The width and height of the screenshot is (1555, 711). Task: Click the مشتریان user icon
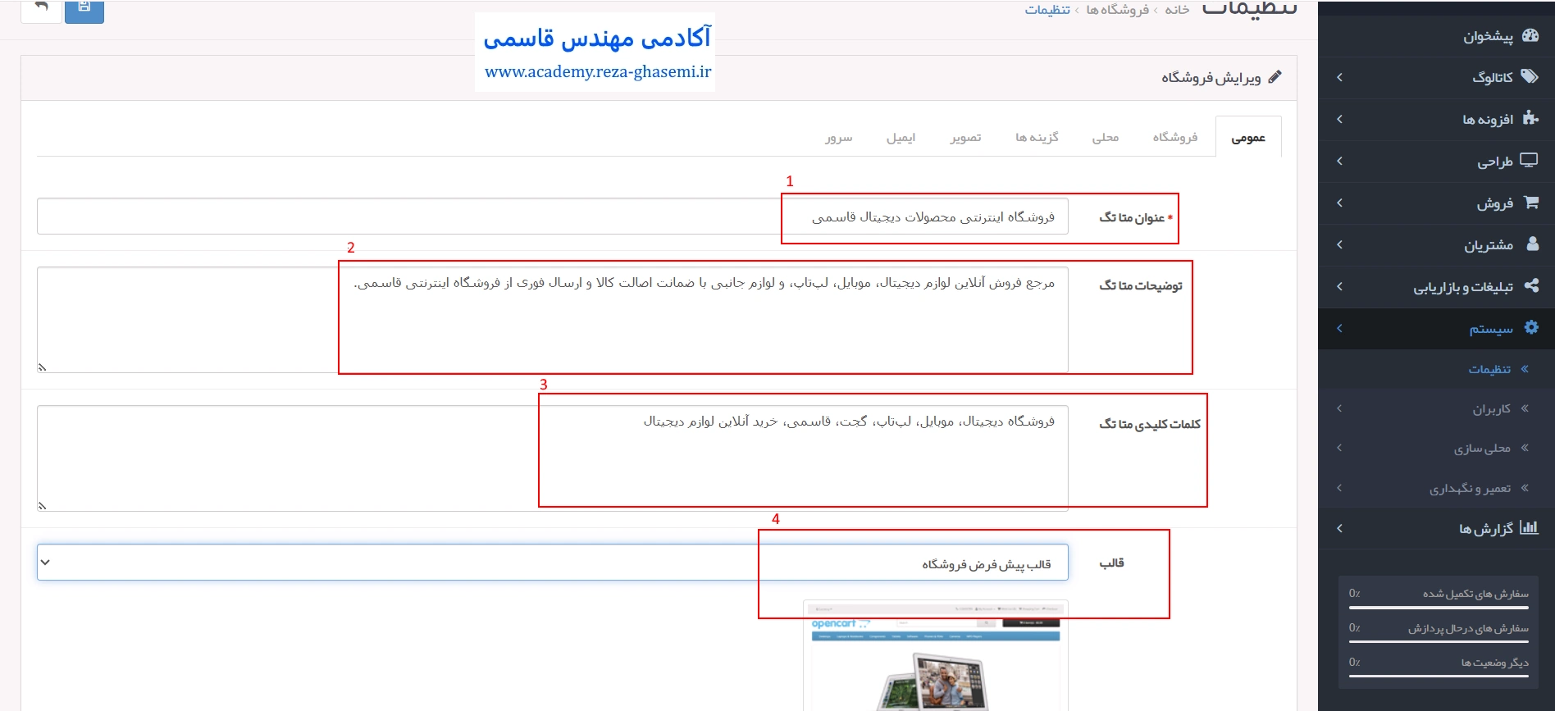click(1532, 244)
